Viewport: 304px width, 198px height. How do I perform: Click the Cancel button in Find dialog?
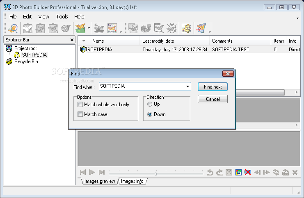213,99
